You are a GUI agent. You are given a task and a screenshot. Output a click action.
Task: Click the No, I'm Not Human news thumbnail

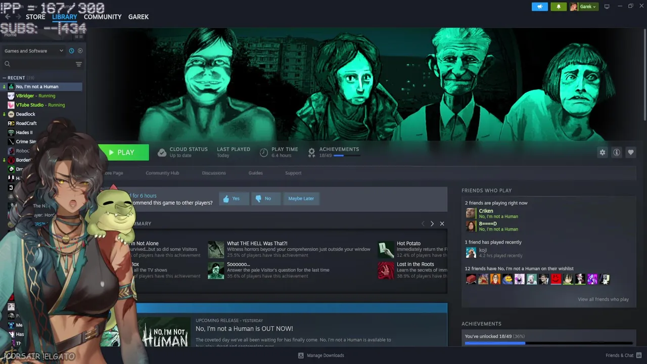165,332
